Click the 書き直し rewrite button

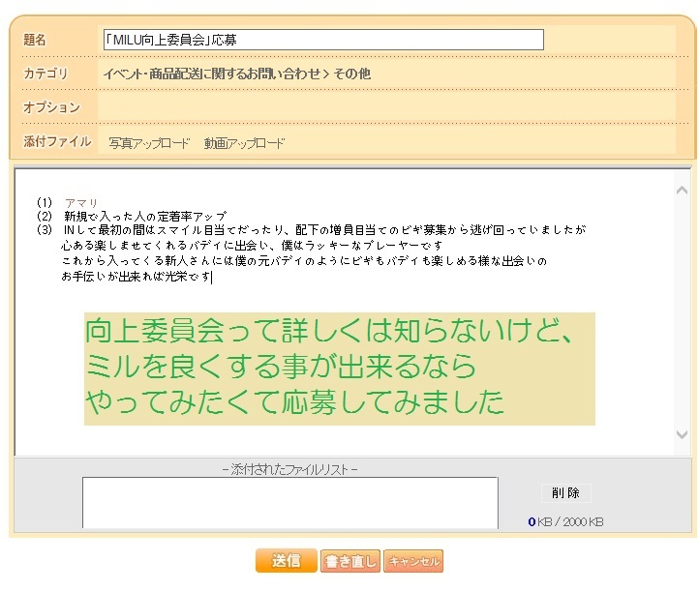(x=350, y=561)
